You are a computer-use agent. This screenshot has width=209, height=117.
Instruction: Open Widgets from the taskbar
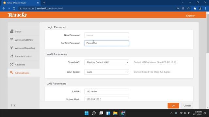click(x=108, y=113)
